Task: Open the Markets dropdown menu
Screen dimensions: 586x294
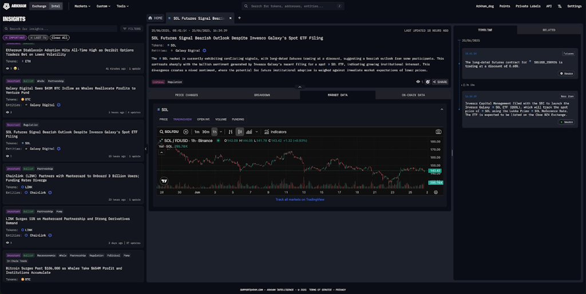Action: click(82, 6)
